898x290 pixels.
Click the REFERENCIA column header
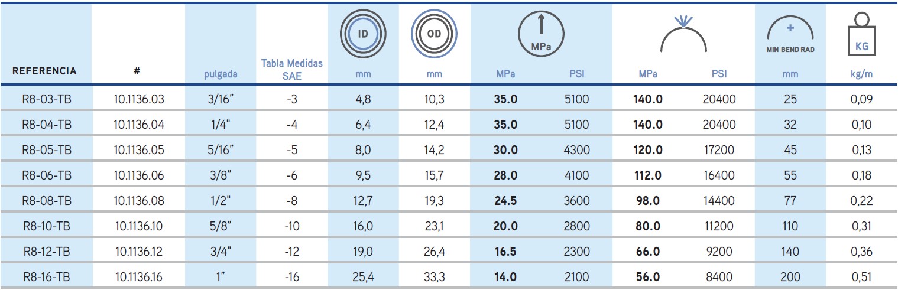(44, 71)
